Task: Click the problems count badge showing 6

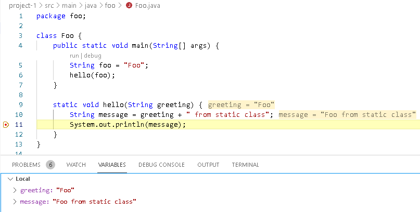Action: [x=50, y=165]
